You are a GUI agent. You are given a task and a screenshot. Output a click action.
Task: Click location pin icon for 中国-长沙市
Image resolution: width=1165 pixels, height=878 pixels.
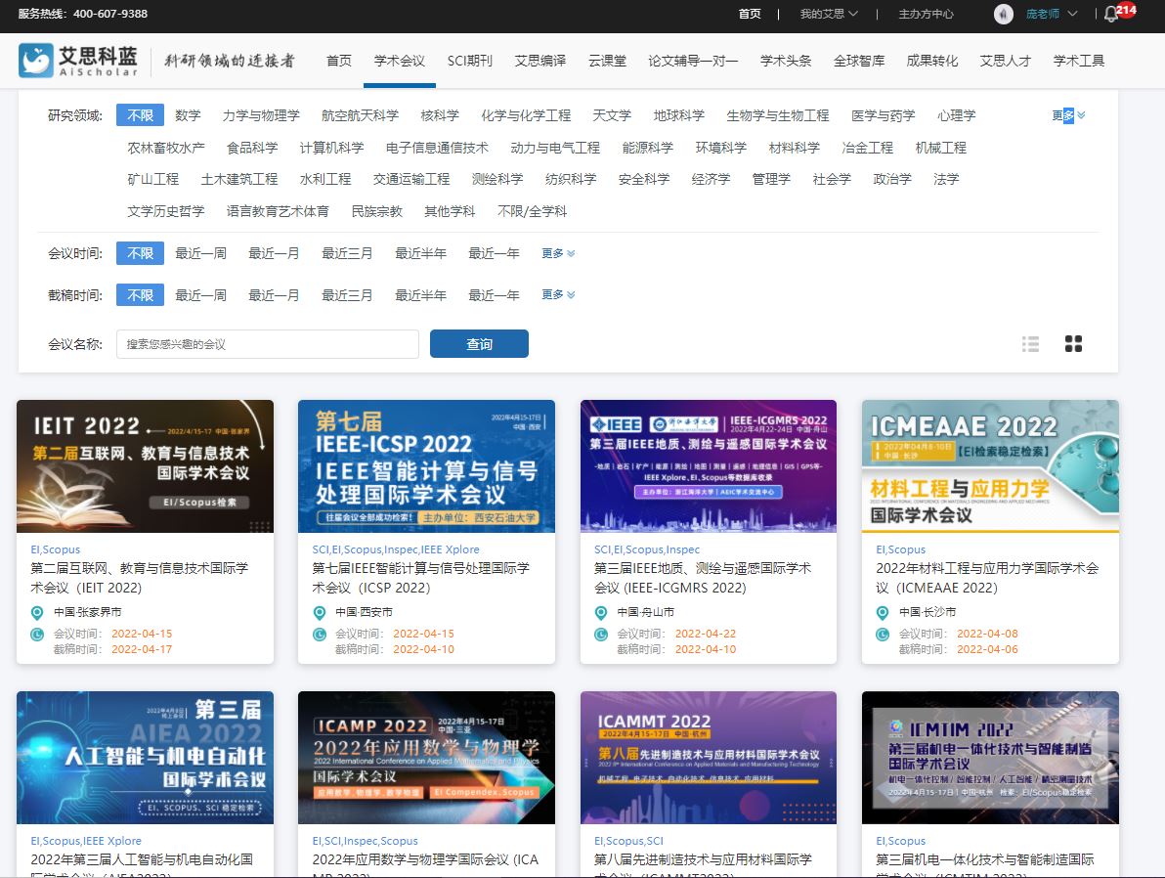(x=883, y=613)
